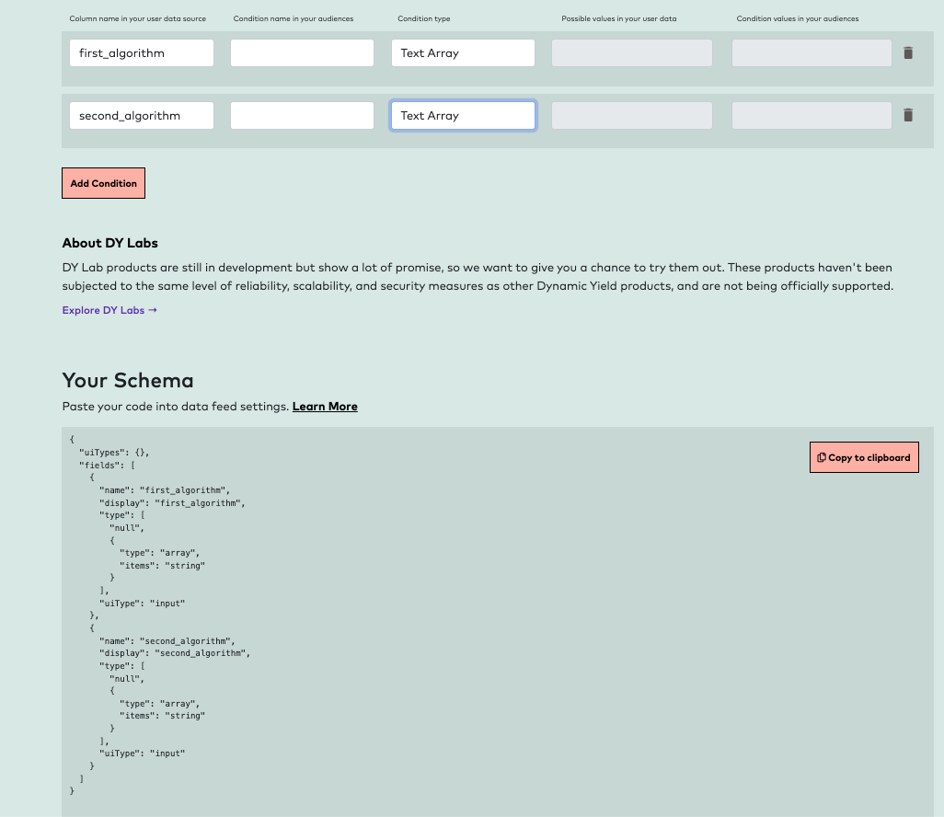Click "Condition name in your audiences" header
This screenshot has height=817, width=944.
point(294,18)
